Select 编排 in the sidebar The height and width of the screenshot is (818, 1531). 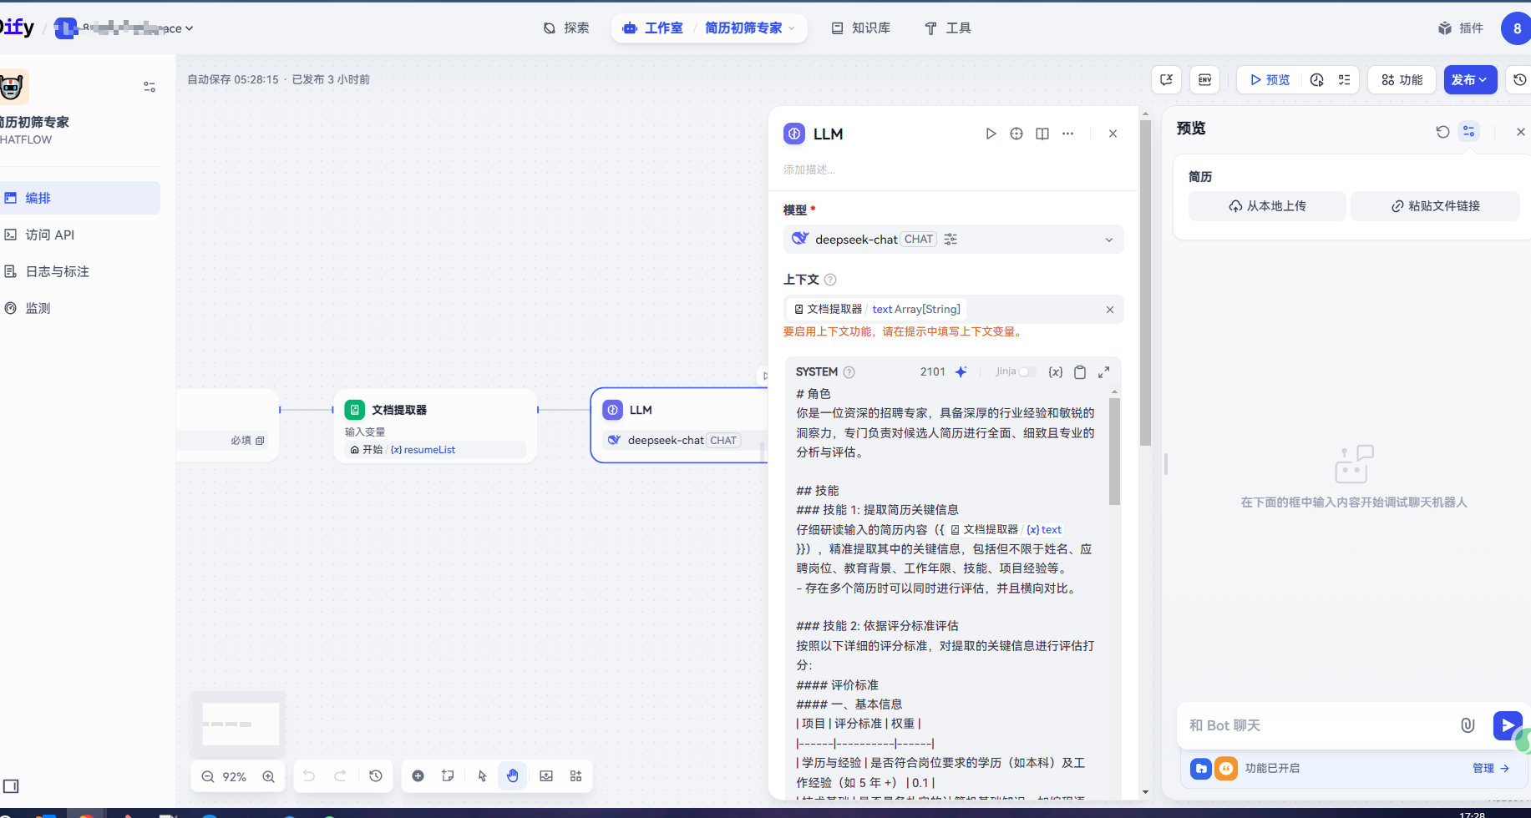[79, 198]
